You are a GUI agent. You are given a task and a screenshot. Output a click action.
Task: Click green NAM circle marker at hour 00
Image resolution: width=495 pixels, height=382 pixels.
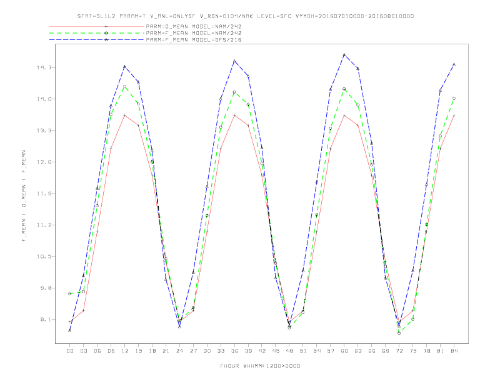[x=70, y=294]
